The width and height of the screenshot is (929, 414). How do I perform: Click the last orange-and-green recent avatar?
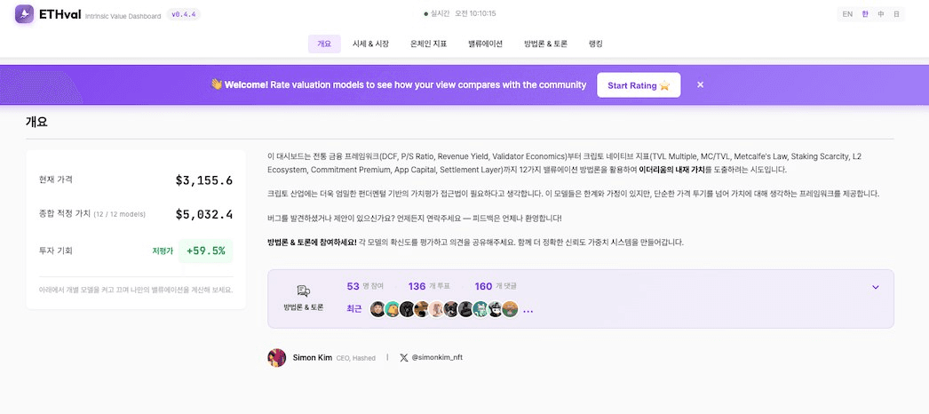click(x=510, y=309)
